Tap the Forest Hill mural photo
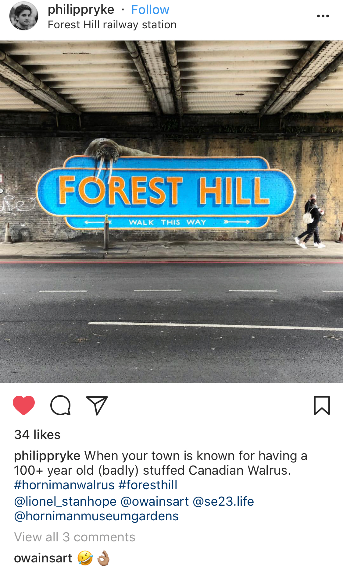The height and width of the screenshot is (570, 343). tap(171, 212)
